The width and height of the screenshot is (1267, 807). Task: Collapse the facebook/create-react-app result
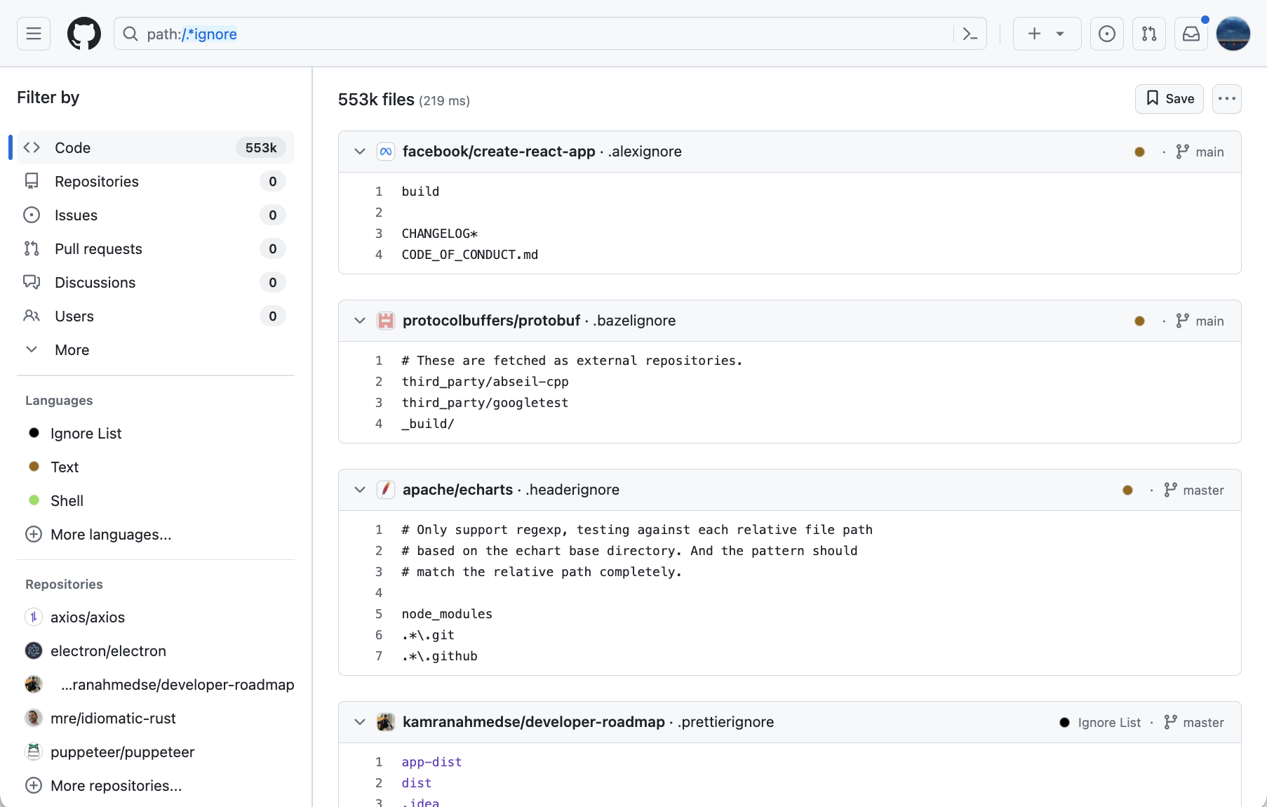point(360,152)
